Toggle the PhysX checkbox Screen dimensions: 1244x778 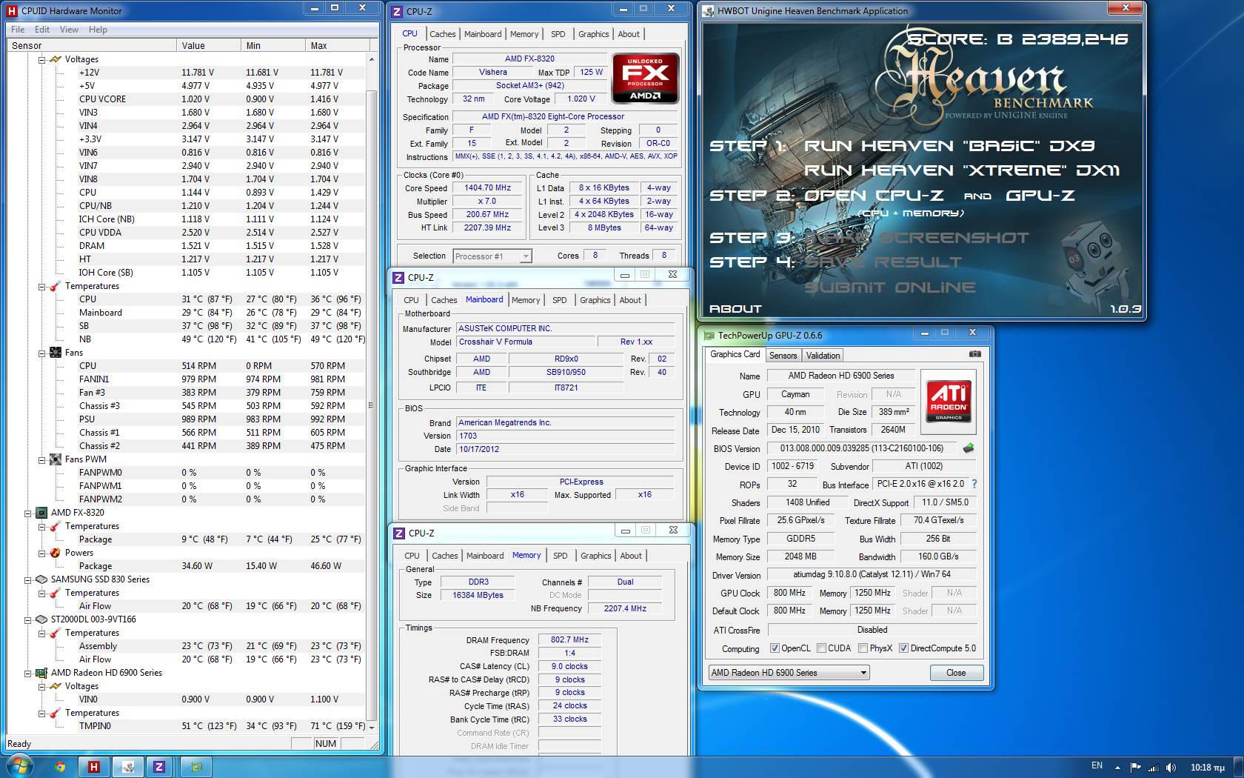(x=863, y=648)
